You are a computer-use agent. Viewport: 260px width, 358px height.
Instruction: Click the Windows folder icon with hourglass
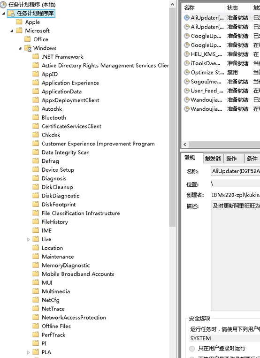point(28,48)
